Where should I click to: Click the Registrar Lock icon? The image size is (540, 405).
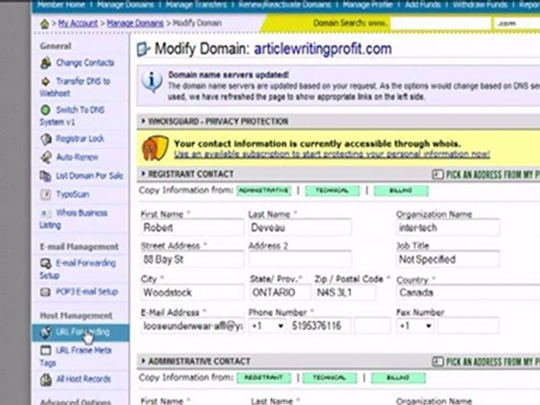(x=46, y=139)
